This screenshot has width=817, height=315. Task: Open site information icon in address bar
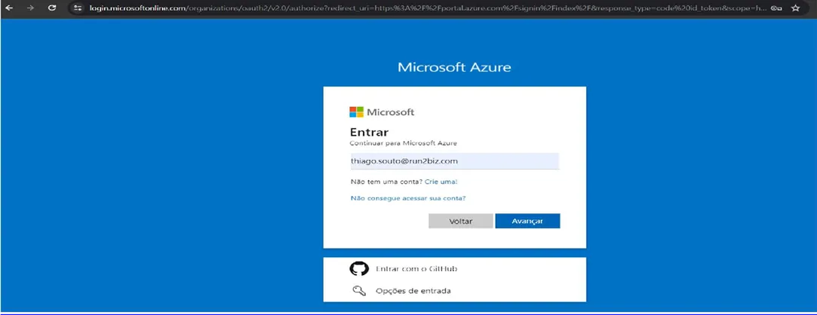(x=78, y=8)
